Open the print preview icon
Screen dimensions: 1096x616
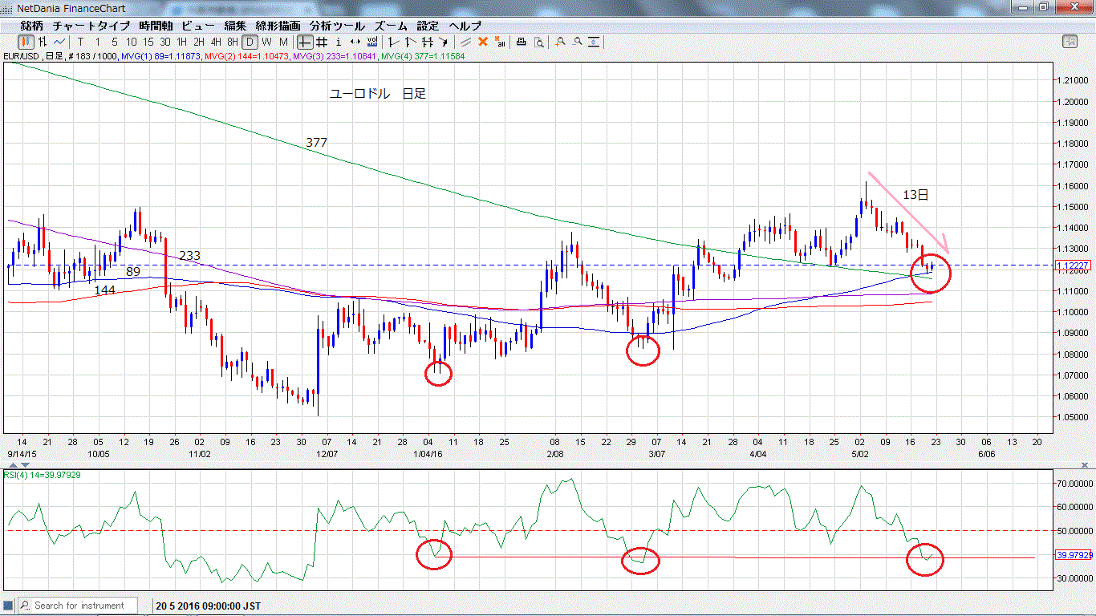(539, 42)
